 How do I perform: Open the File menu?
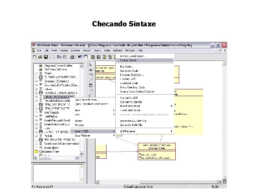tap(39, 50)
